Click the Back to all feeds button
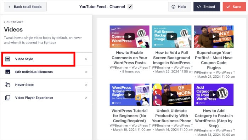 [x=25, y=7]
